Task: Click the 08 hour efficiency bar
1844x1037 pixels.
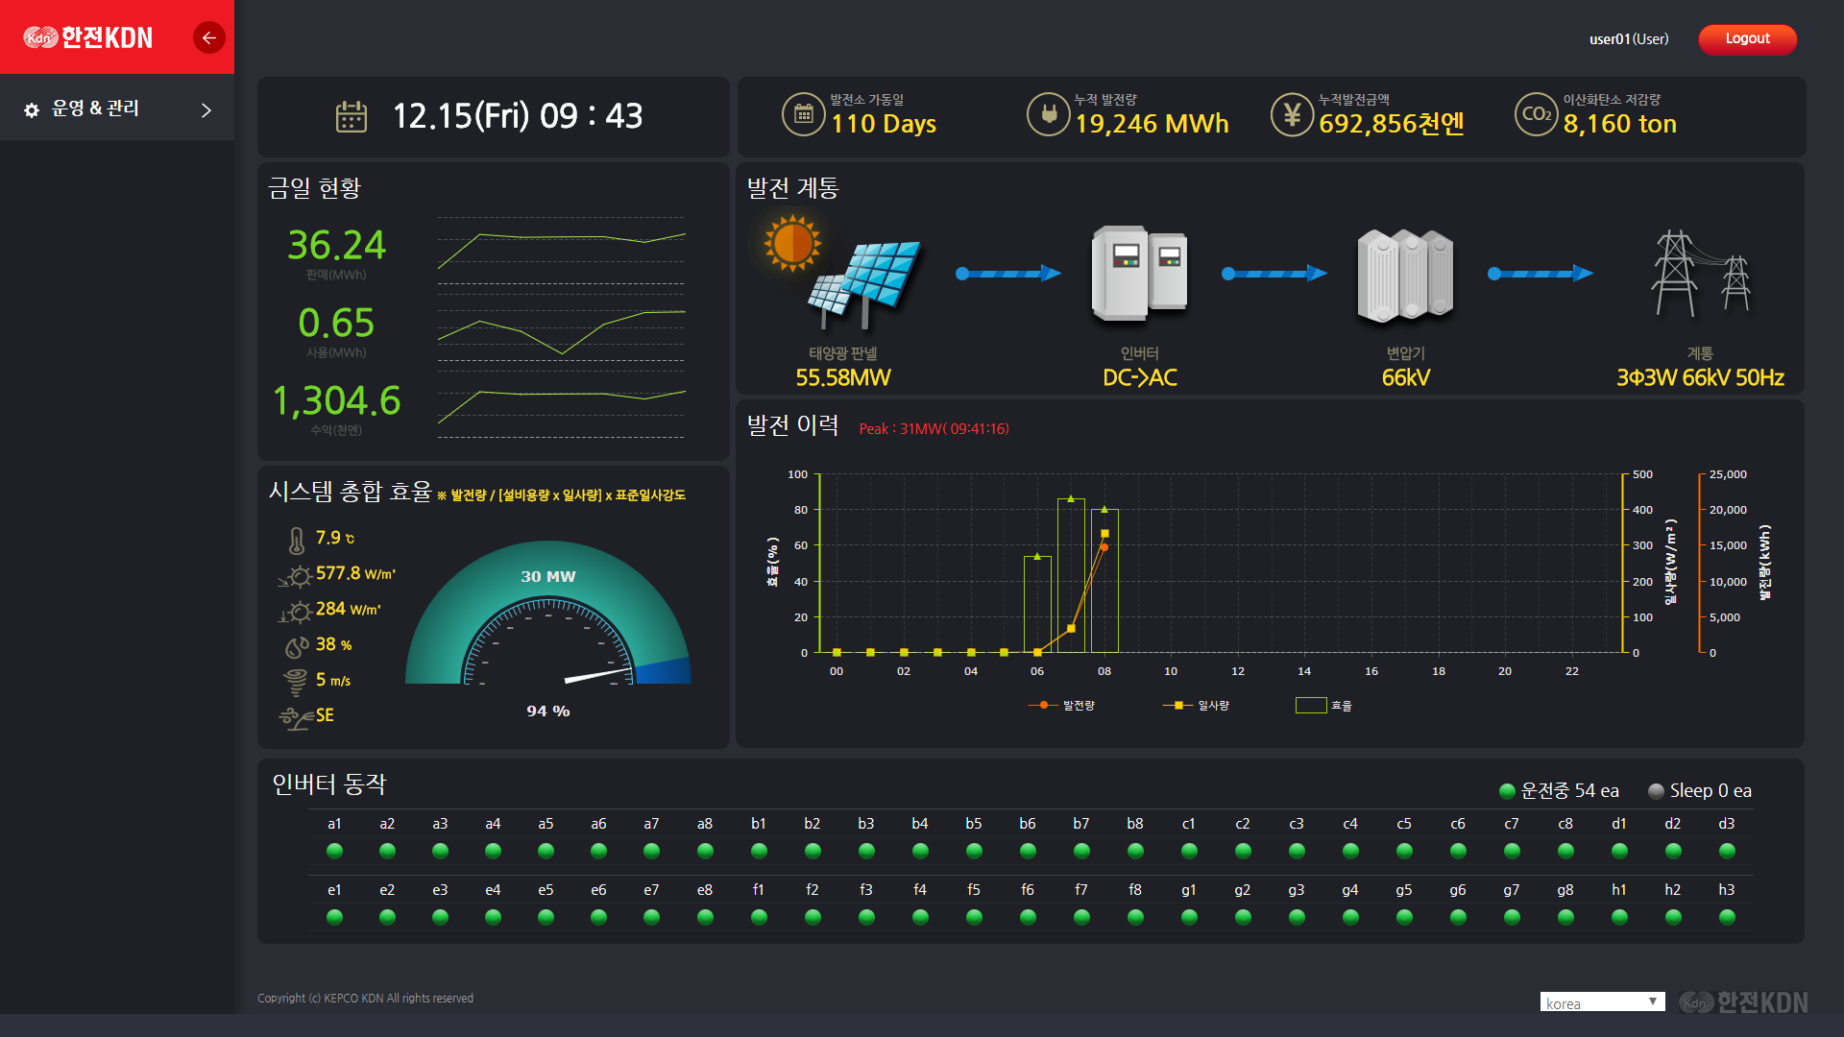Action: [1104, 581]
